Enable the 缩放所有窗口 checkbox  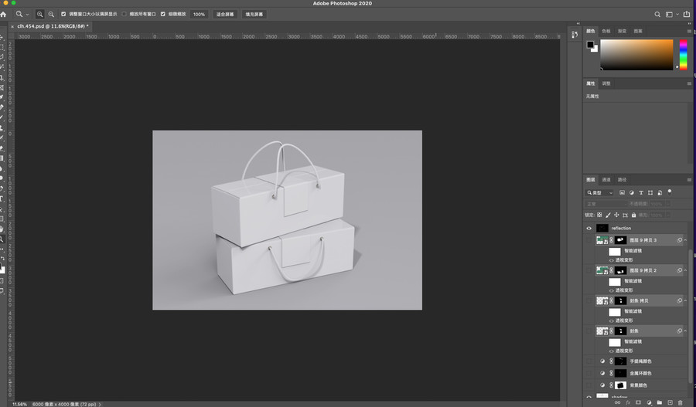[x=124, y=14]
